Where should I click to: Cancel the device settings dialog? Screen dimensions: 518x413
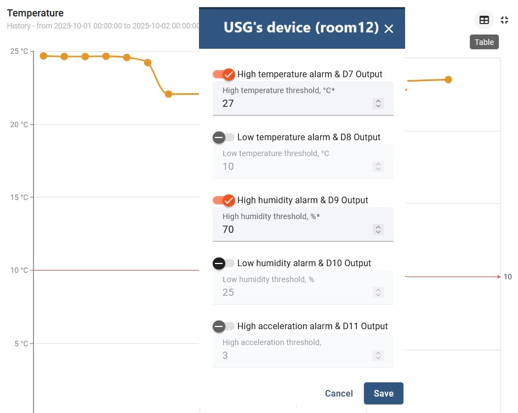[x=339, y=393]
